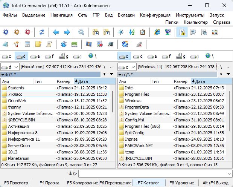
Task: Open the Инструменты menu
Action: (190, 15)
